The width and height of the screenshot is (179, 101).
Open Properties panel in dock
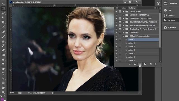[x=170, y=3]
